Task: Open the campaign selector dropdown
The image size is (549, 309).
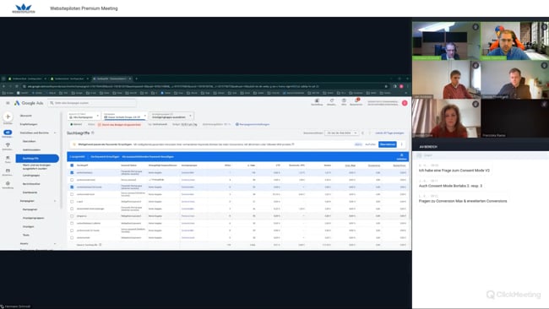Action: (x=125, y=116)
